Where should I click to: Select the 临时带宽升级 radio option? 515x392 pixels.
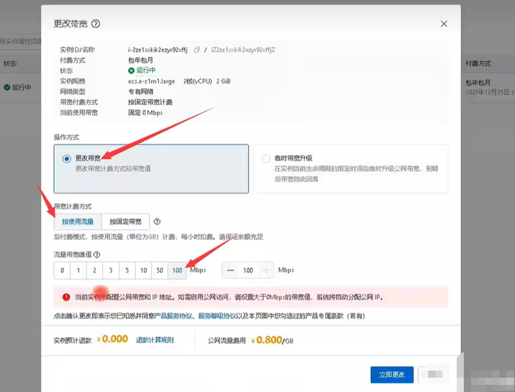click(266, 159)
